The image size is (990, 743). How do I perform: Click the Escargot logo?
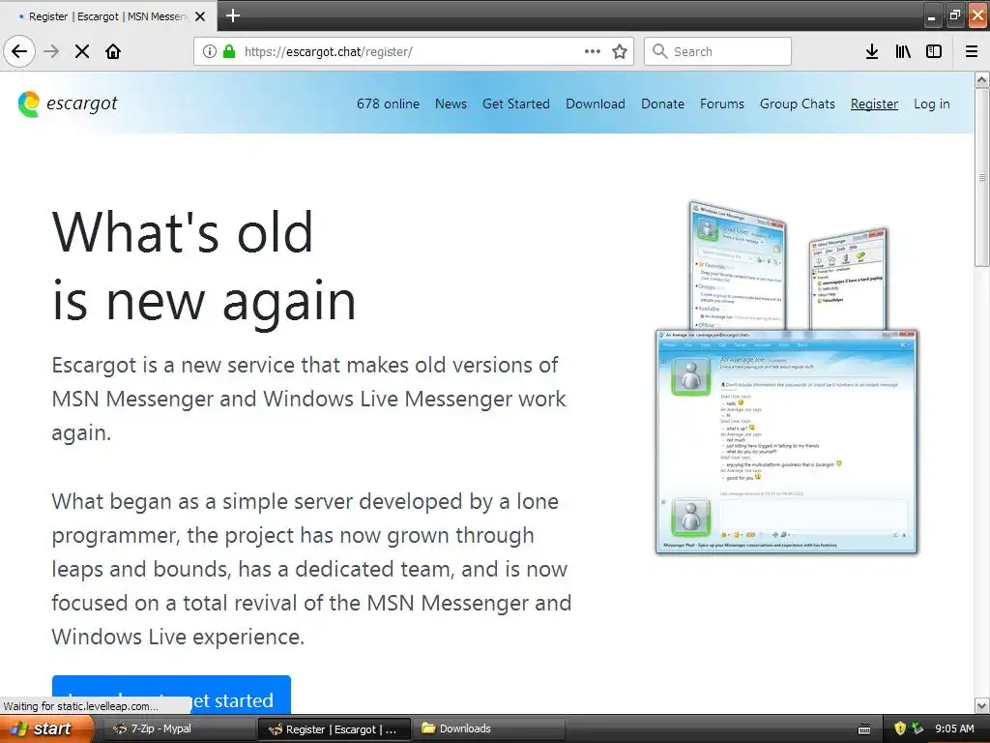coord(68,104)
